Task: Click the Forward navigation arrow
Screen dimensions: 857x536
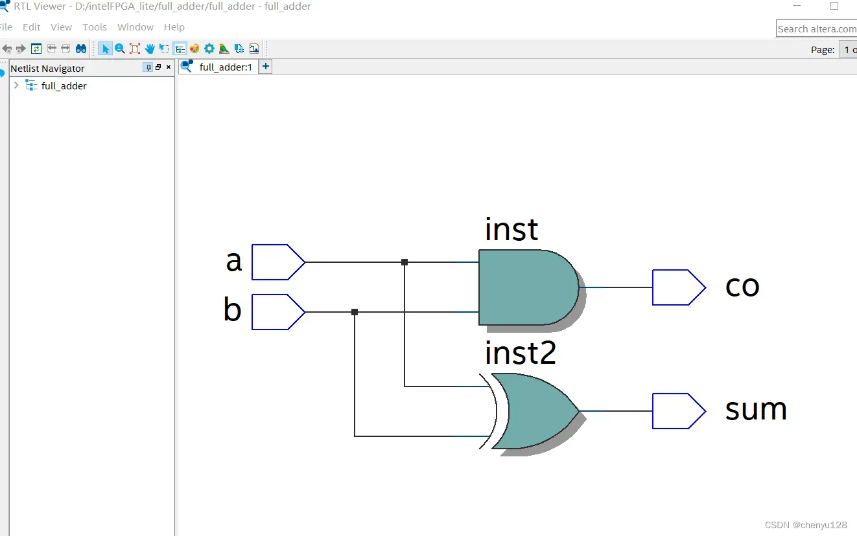Action: pos(21,49)
